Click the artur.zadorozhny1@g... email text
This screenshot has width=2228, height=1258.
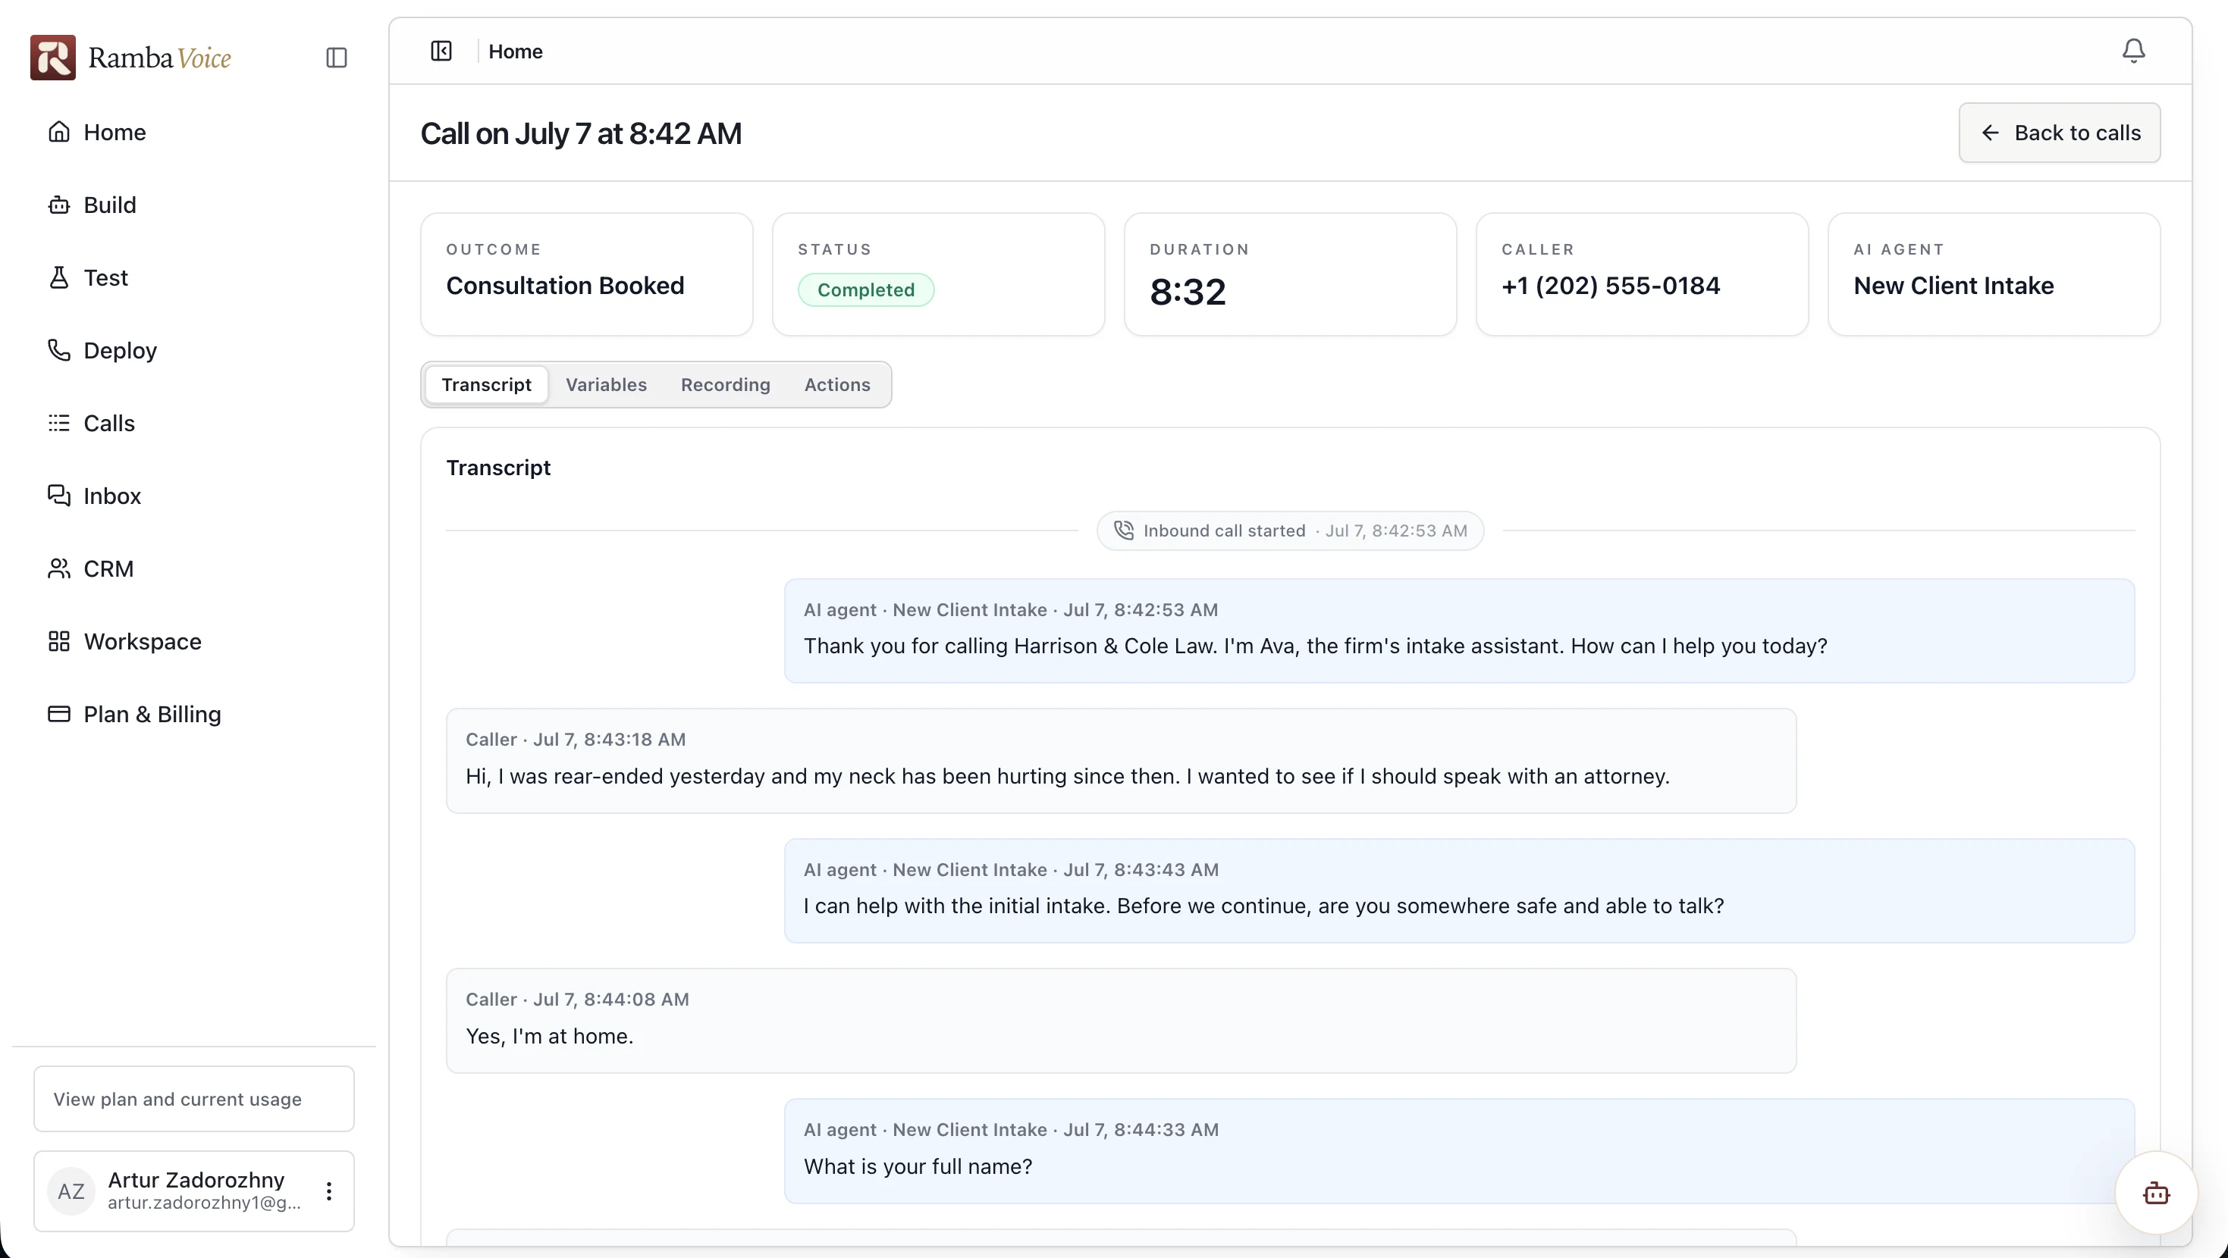[x=204, y=1203]
